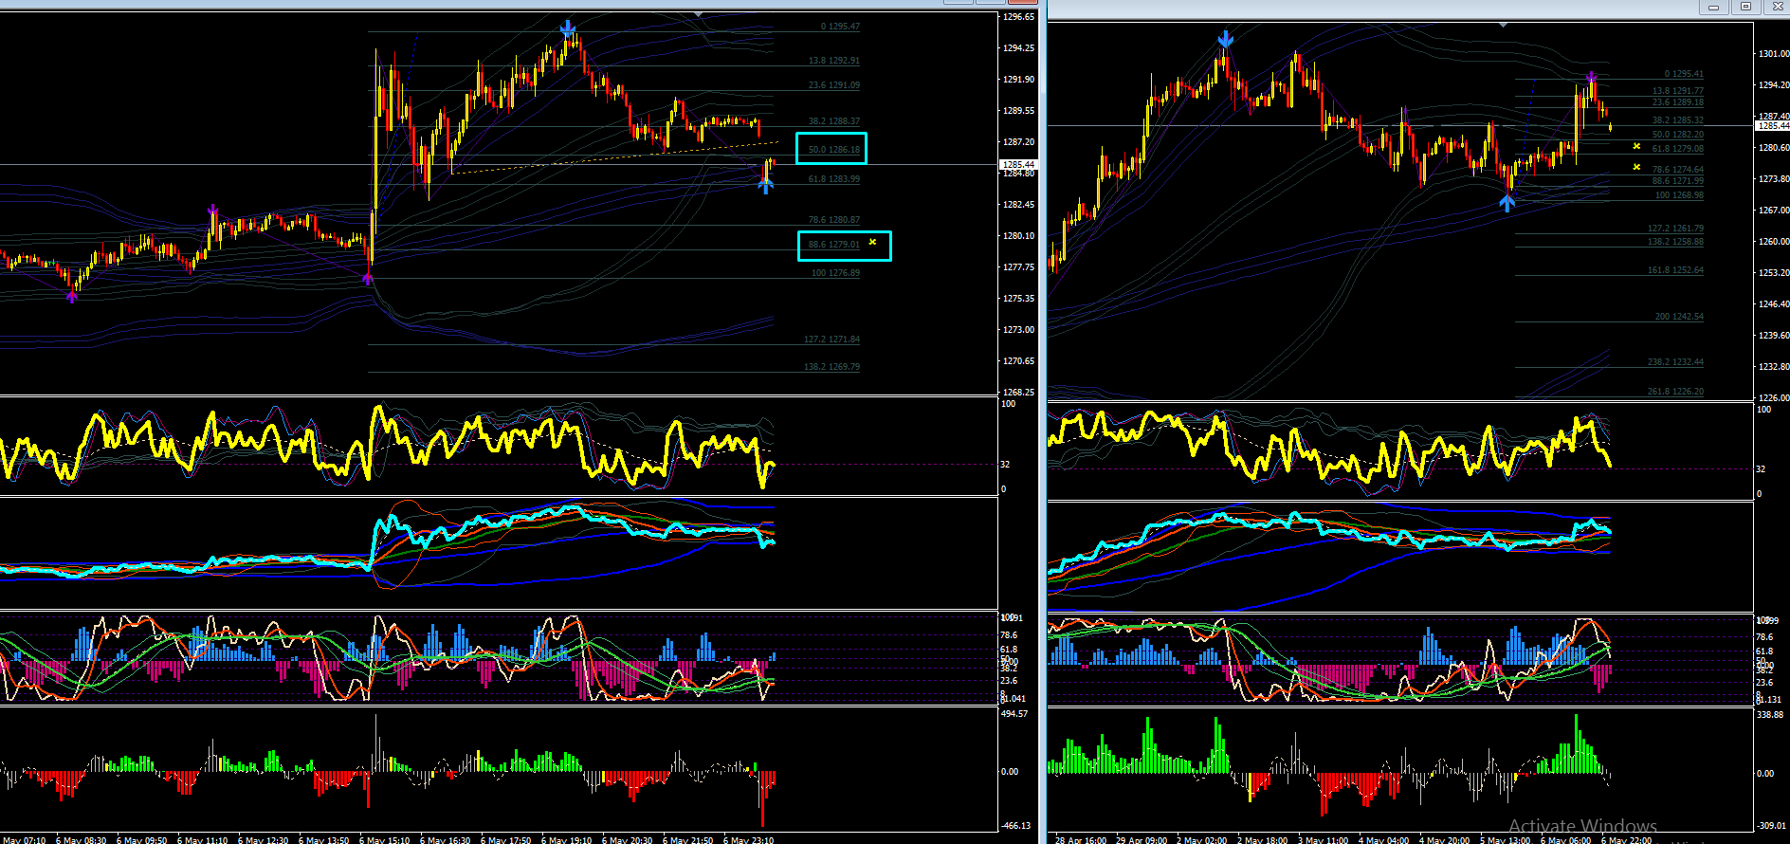The image size is (1790, 844).
Task: Click the 38.2 1285.32 Fibonacci label
Action: tap(1678, 120)
